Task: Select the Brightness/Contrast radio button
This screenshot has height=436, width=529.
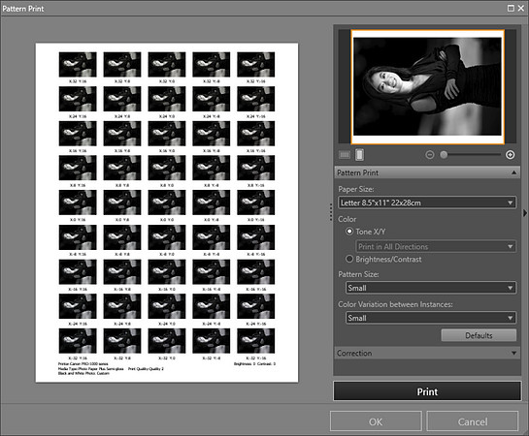Action: [349, 259]
